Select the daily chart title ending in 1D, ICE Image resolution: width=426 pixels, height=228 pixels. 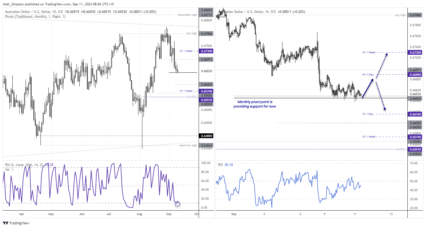[x=34, y=12]
